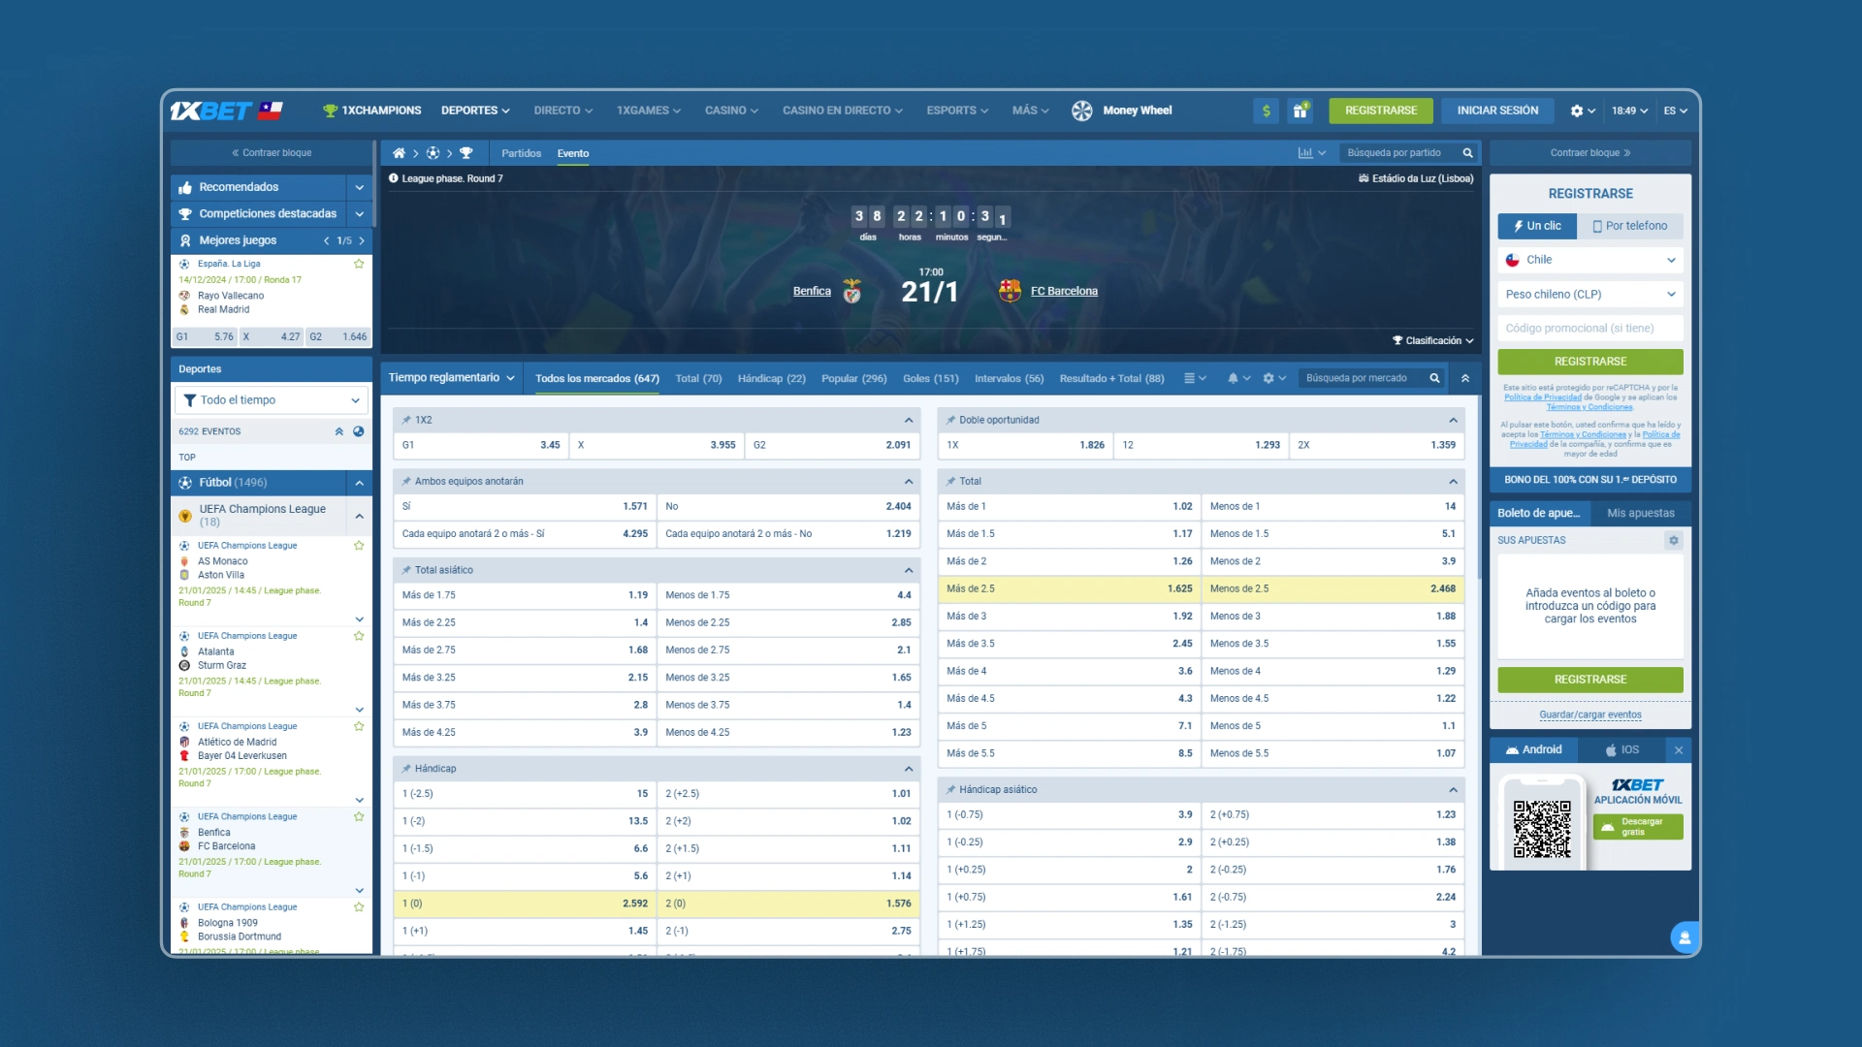
Task: Close the mobile app panel
Action: click(1679, 749)
